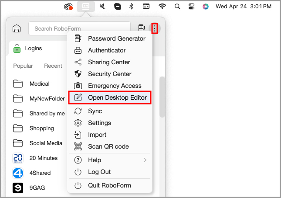The image size is (281, 198).
Task: Go to RoboForm home
Action: [x=17, y=28]
